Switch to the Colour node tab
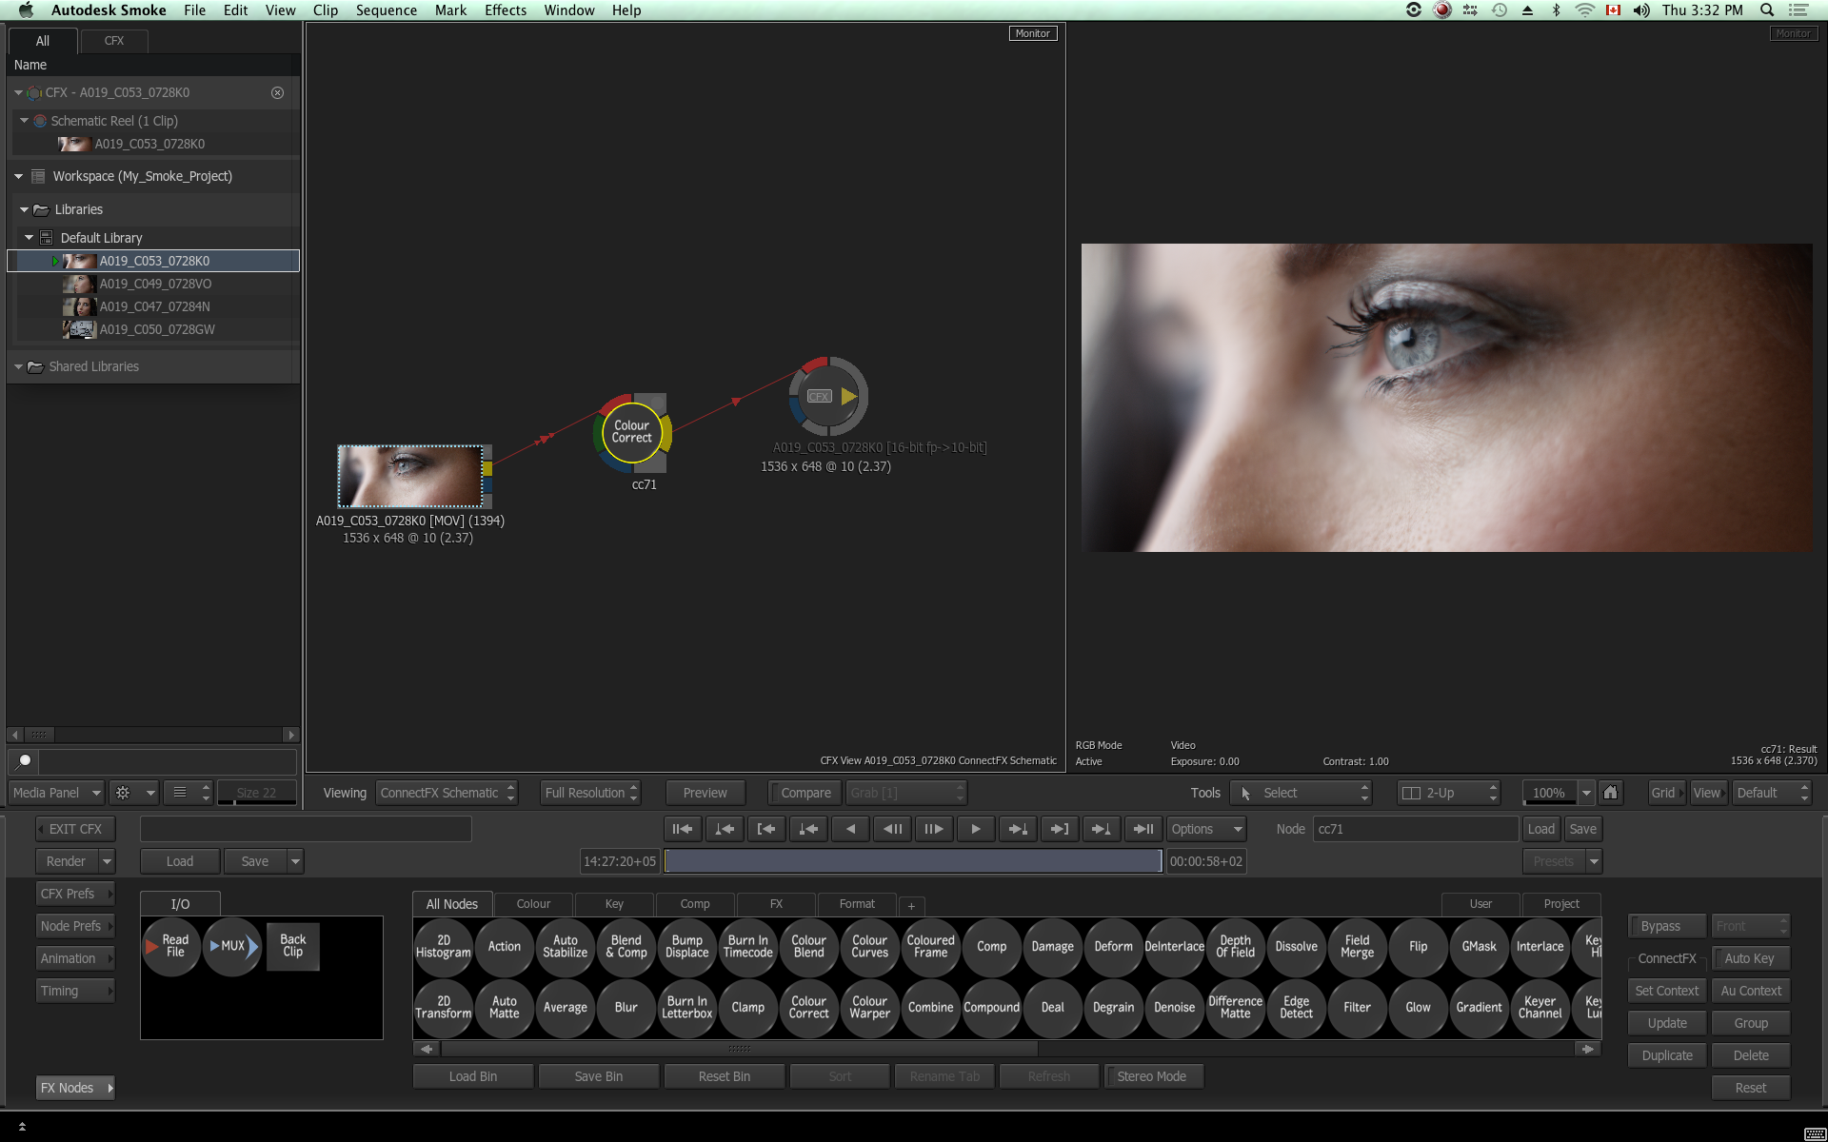The height and width of the screenshot is (1142, 1828). (533, 904)
